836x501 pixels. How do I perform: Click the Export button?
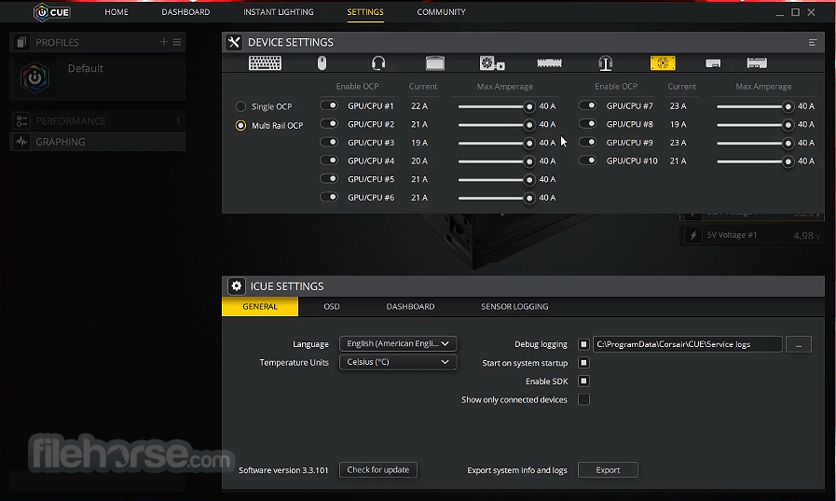(x=608, y=470)
